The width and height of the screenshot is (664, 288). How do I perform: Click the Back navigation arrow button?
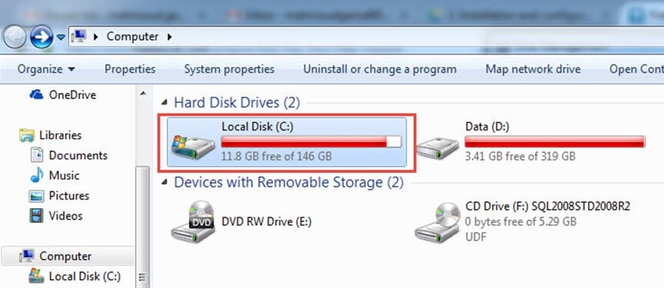(x=15, y=37)
